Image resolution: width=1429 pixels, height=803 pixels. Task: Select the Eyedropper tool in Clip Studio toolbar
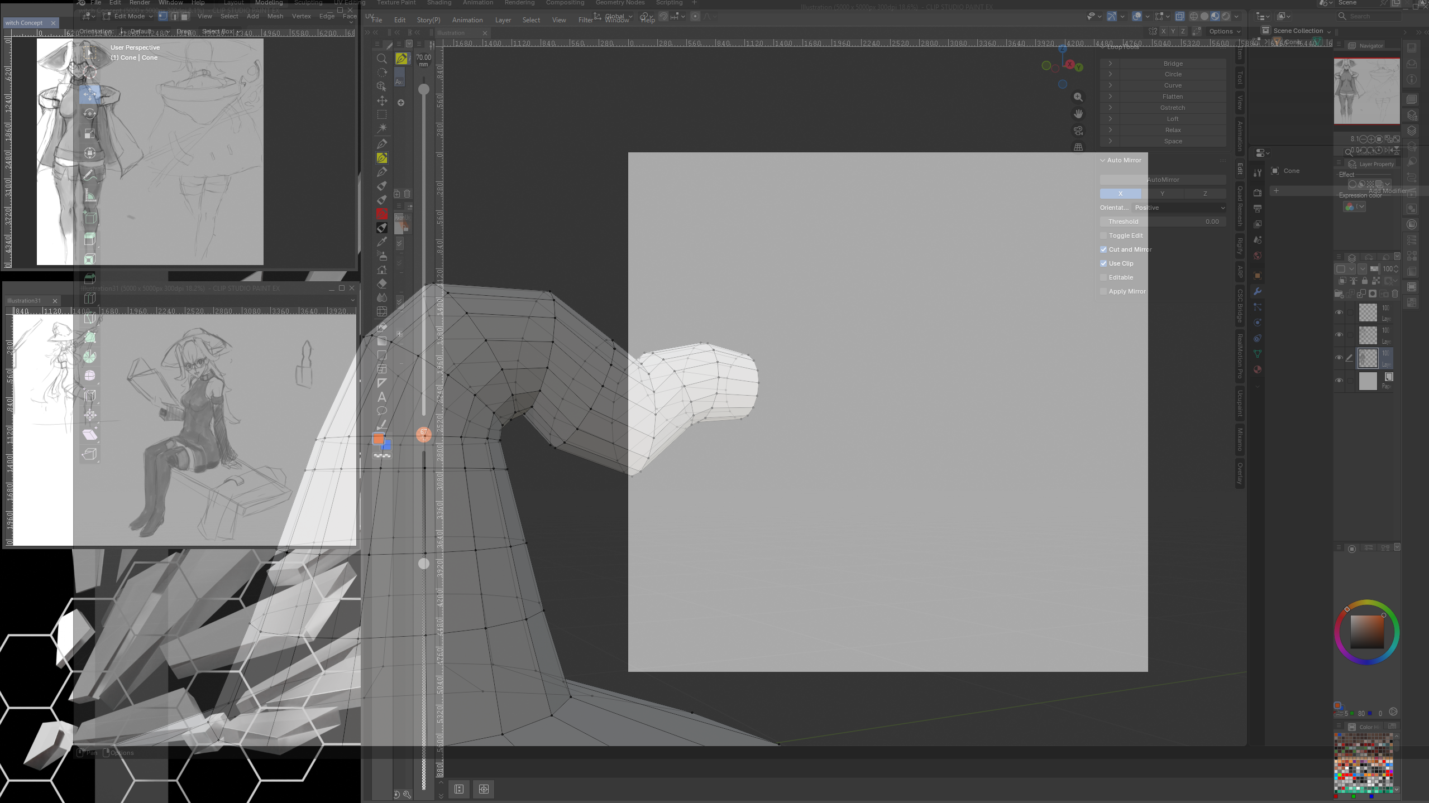(382, 242)
